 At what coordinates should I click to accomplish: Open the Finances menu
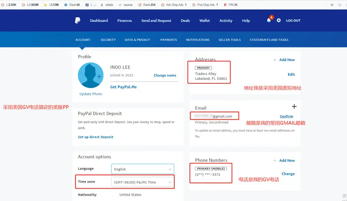tap(125, 20)
